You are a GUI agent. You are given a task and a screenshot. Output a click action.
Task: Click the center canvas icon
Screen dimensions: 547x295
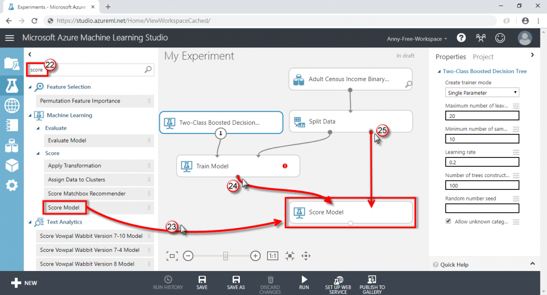[x=290, y=256]
